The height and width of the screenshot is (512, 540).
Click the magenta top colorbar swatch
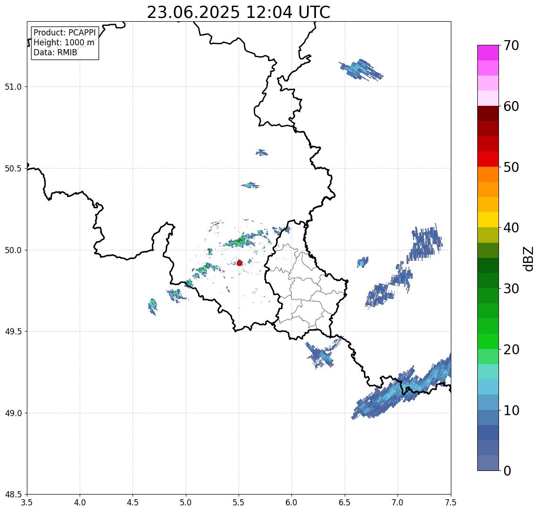point(488,53)
